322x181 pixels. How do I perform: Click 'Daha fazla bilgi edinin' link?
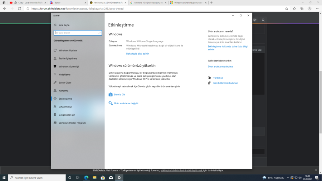click(x=138, y=54)
